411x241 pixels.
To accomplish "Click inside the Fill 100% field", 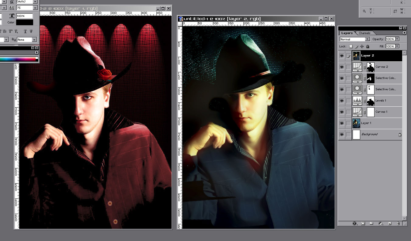I will pos(390,46).
